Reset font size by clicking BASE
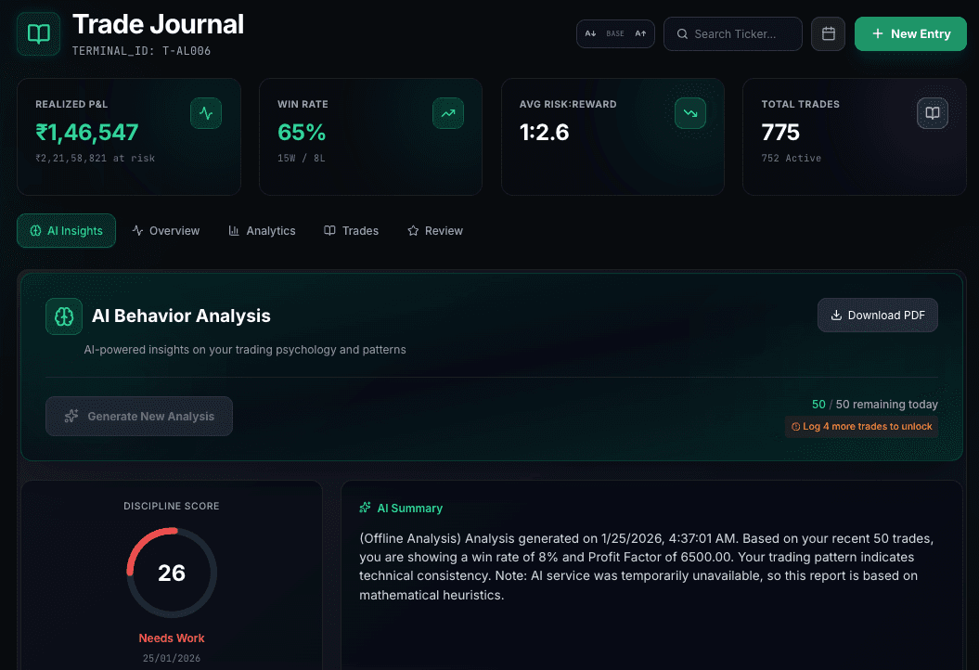Screen dimensions: 979x670 pos(614,33)
